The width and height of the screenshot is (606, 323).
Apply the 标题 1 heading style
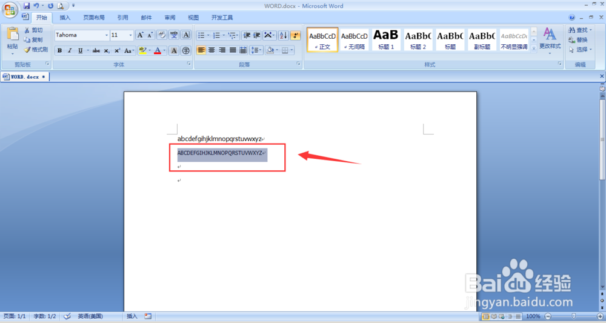click(x=386, y=39)
